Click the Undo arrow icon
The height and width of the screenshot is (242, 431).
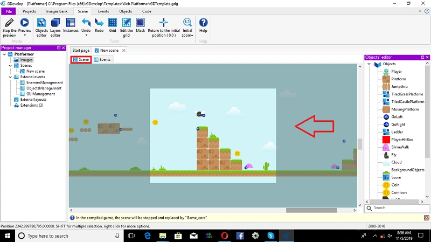coord(86,23)
